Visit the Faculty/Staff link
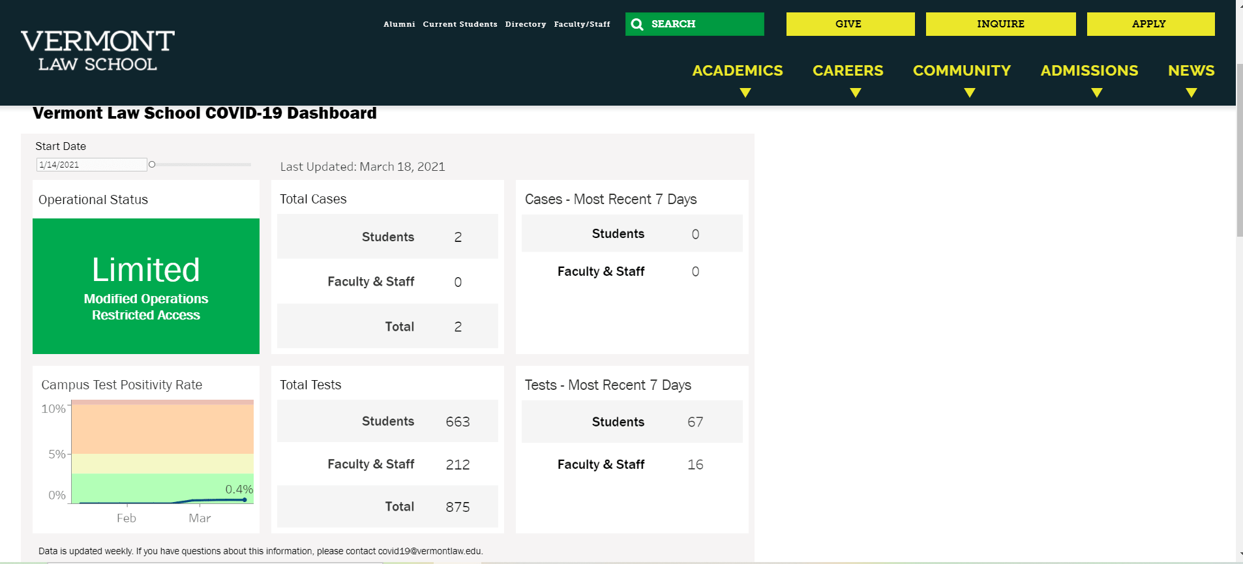The height and width of the screenshot is (564, 1243). pos(582,24)
